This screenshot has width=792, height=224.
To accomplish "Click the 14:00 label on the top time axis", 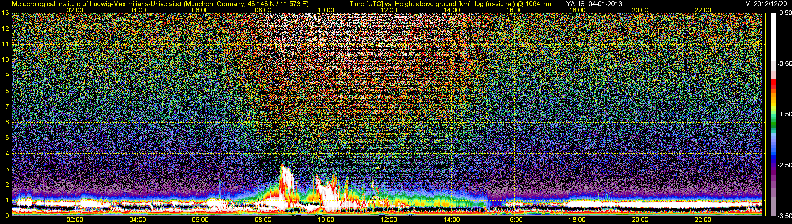I will [x=452, y=10].
